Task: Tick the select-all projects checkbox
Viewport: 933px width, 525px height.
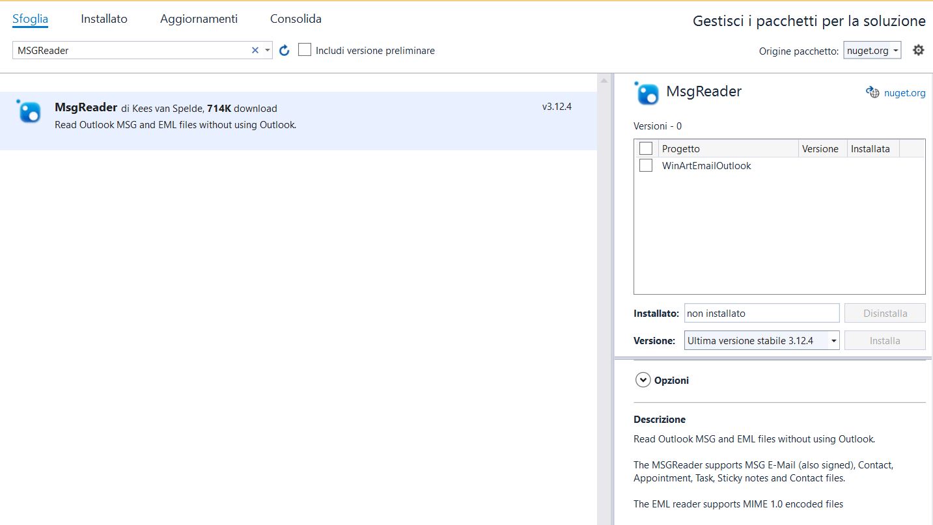Action: pyautogui.click(x=646, y=148)
